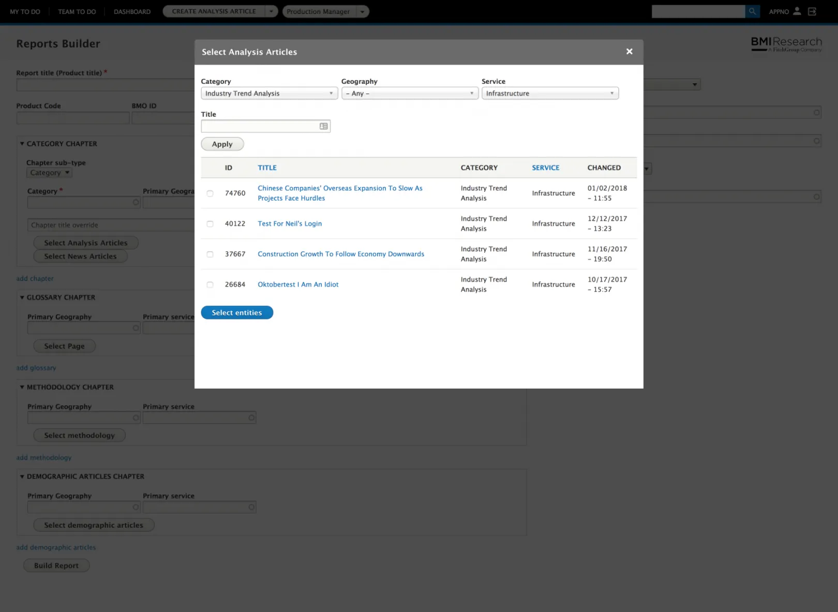The width and height of the screenshot is (838, 612).
Task: Click the Select News Articles button
Action: pos(80,256)
